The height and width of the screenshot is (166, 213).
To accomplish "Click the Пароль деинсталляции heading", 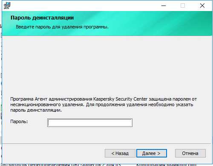I will pos(42,18).
